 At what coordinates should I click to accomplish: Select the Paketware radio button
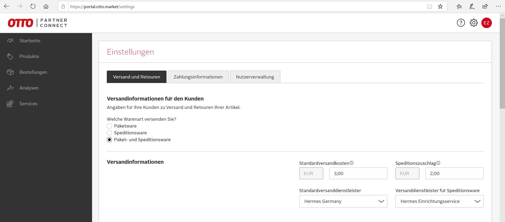[109, 126]
